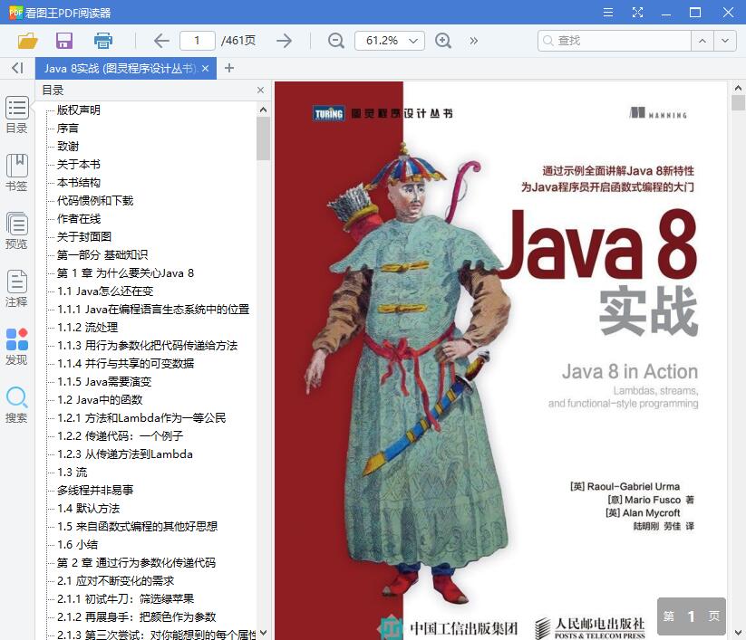746x640 pixels.
Task: Open section 2.1.2 再展身手：把颜色作为参数
Action: pyautogui.click(x=137, y=616)
